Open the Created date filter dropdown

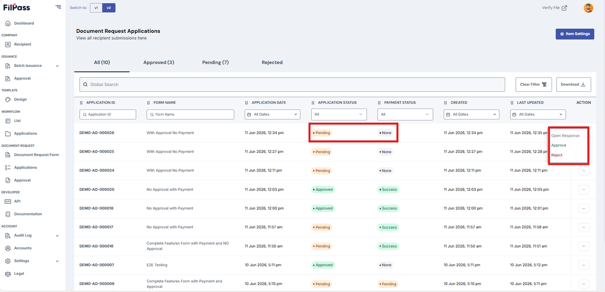coord(471,114)
